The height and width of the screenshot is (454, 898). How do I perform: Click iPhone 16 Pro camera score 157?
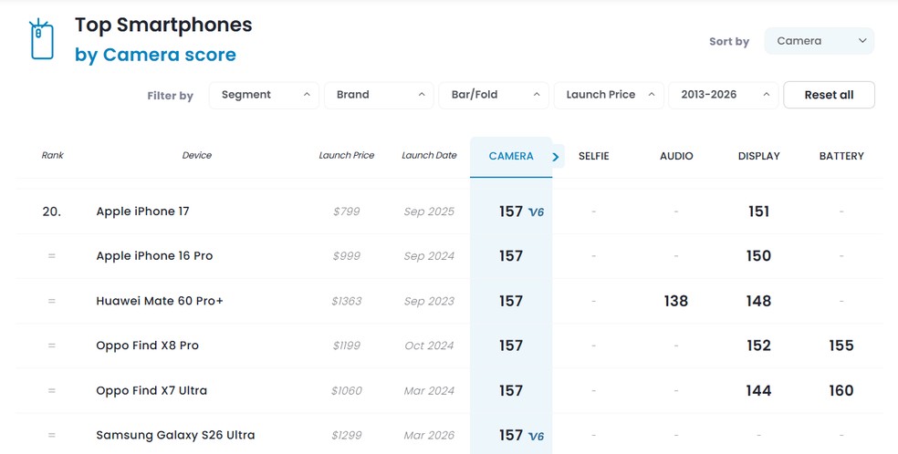click(x=511, y=256)
